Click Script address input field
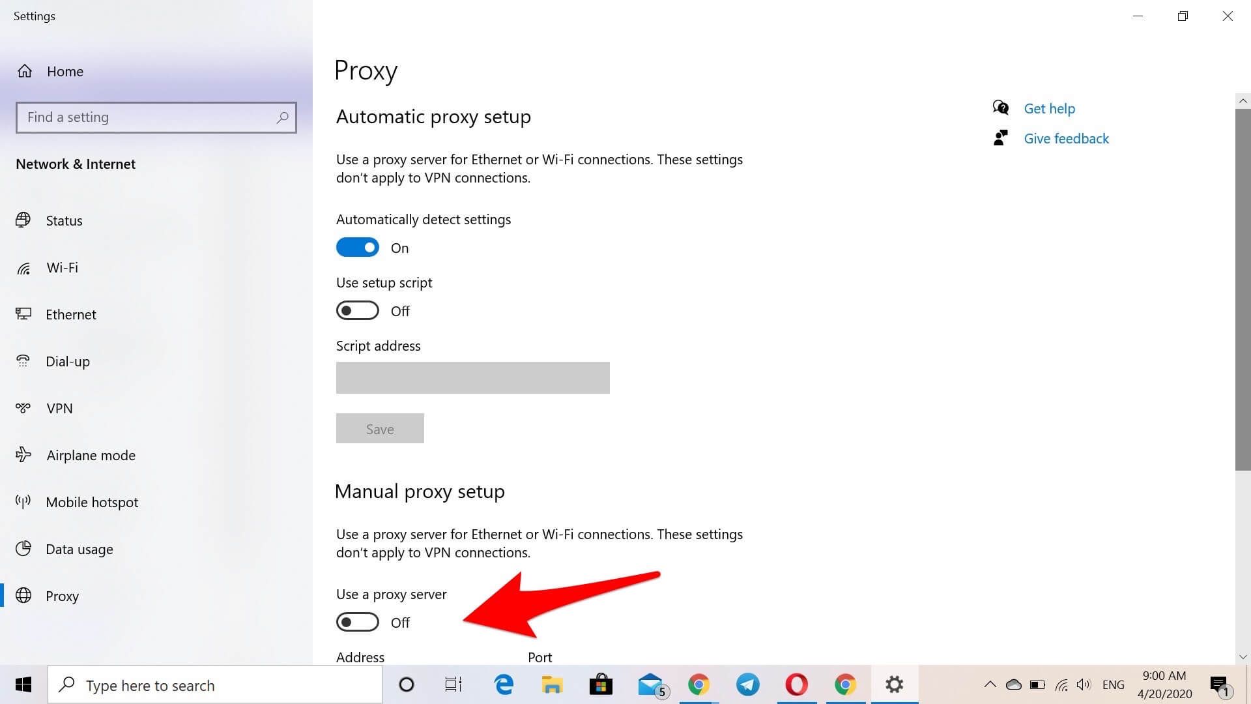Viewport: 1251px width, 704px height. tap(472, 377)
